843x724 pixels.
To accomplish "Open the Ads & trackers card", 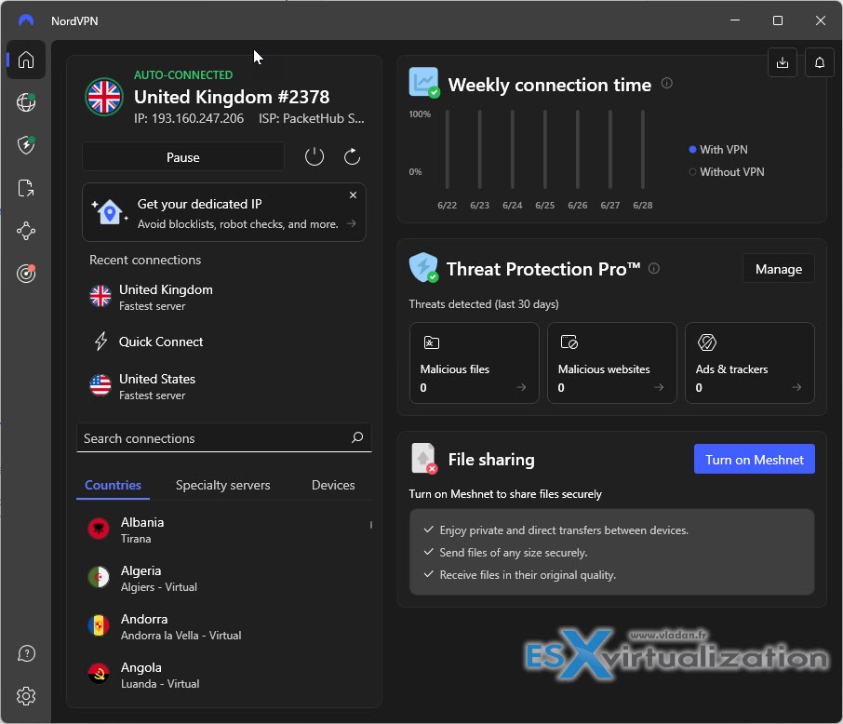I will coord(749,363).
